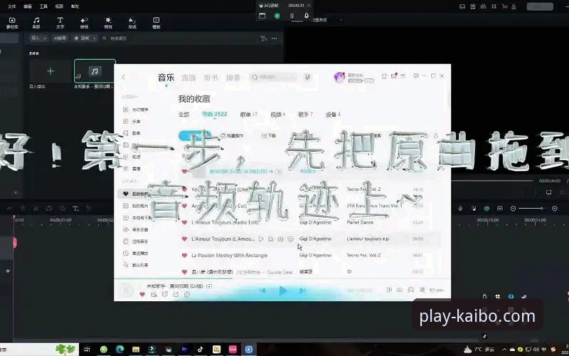
Task: Open Microsoft Edge from the taskbar
Action: pyautogui.click(x=120, y=350)
